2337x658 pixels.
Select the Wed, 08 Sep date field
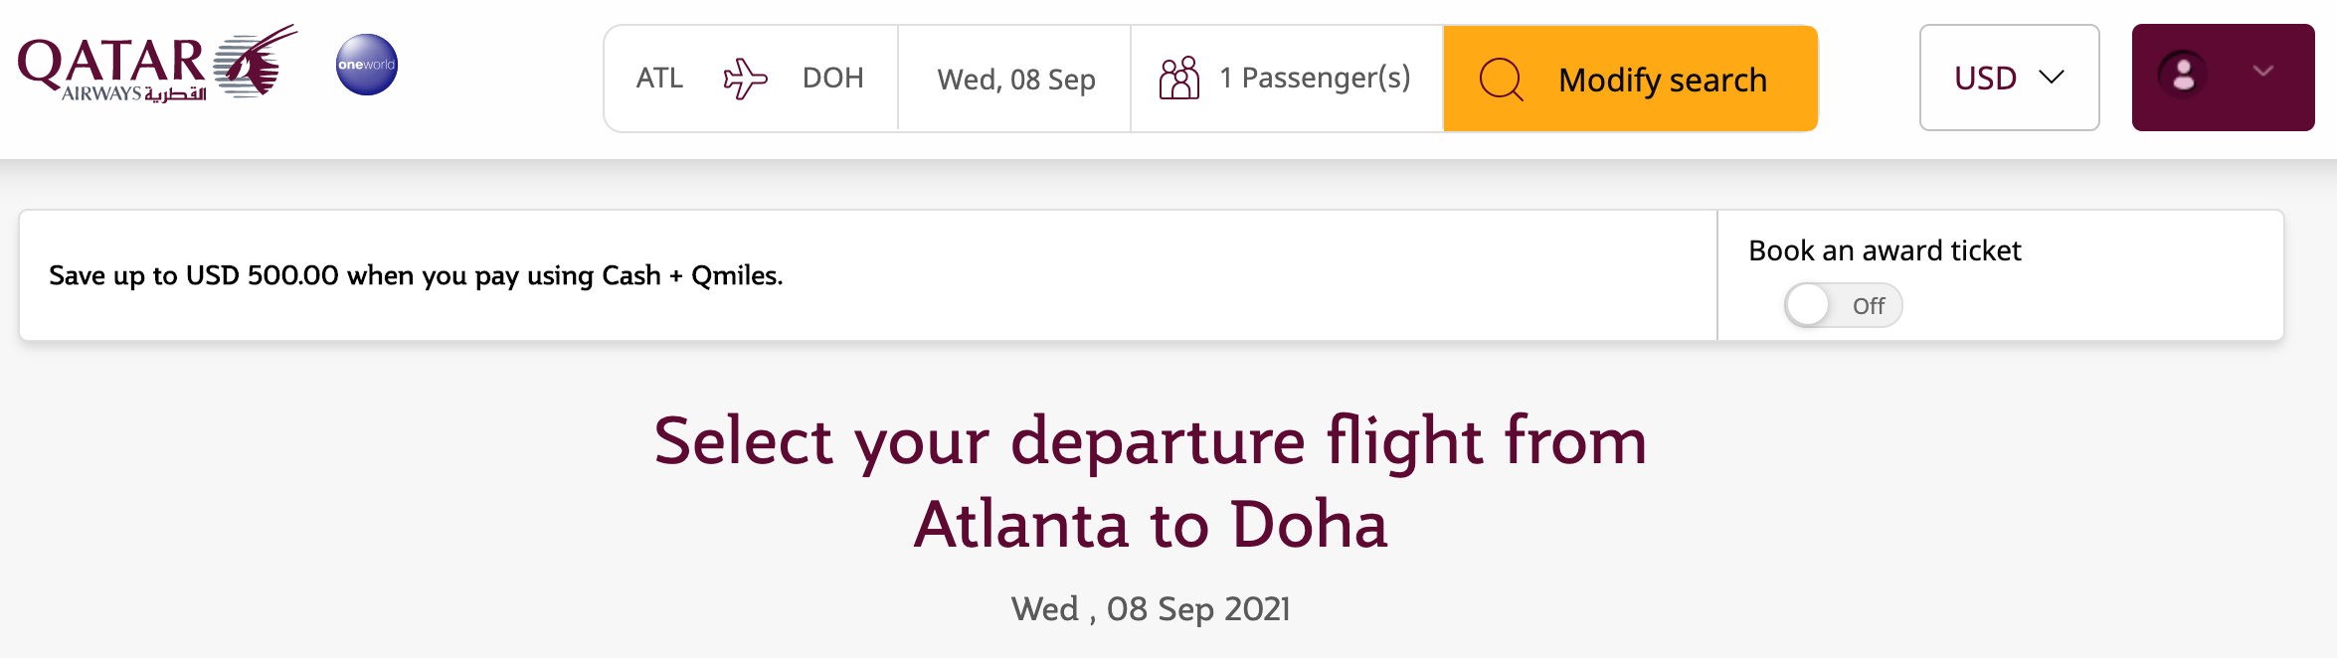click(1015, 79)
